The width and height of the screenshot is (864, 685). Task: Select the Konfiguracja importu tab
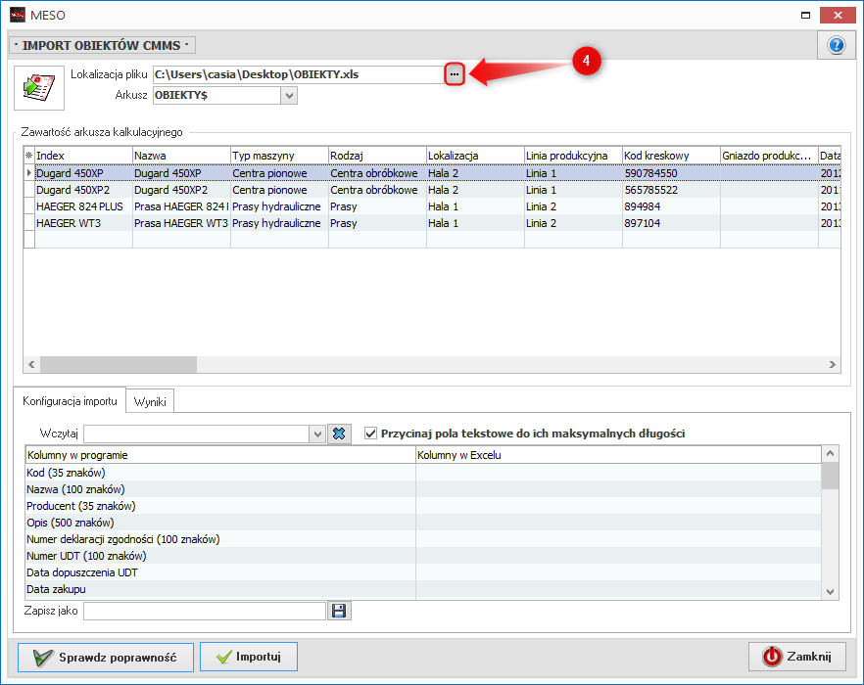(x=71, y=401)
